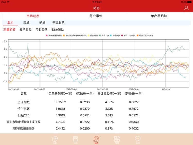
Task: Select the 2017-07-03 axis date
Action: click(102, 89)
